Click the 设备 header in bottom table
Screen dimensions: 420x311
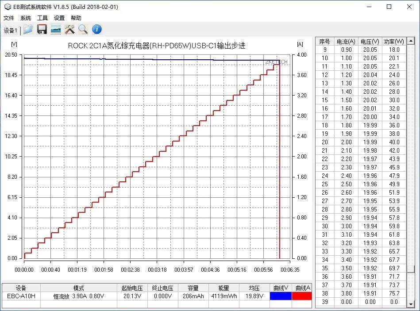[x=21, y=288]
